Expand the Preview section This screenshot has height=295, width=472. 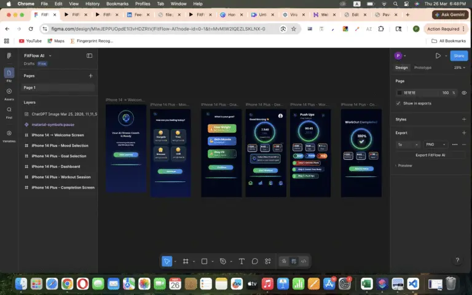coord(404,165)
